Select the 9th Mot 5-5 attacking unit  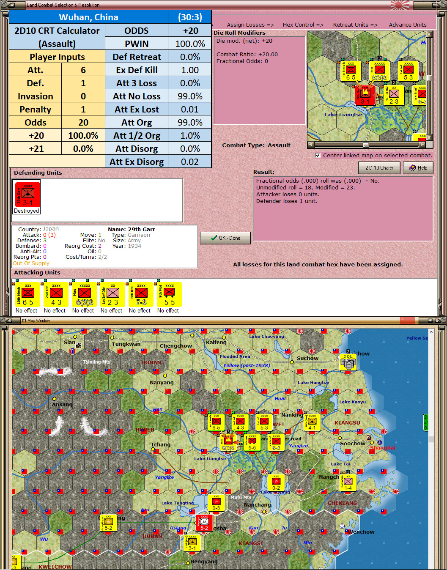[x=170, y=294]
